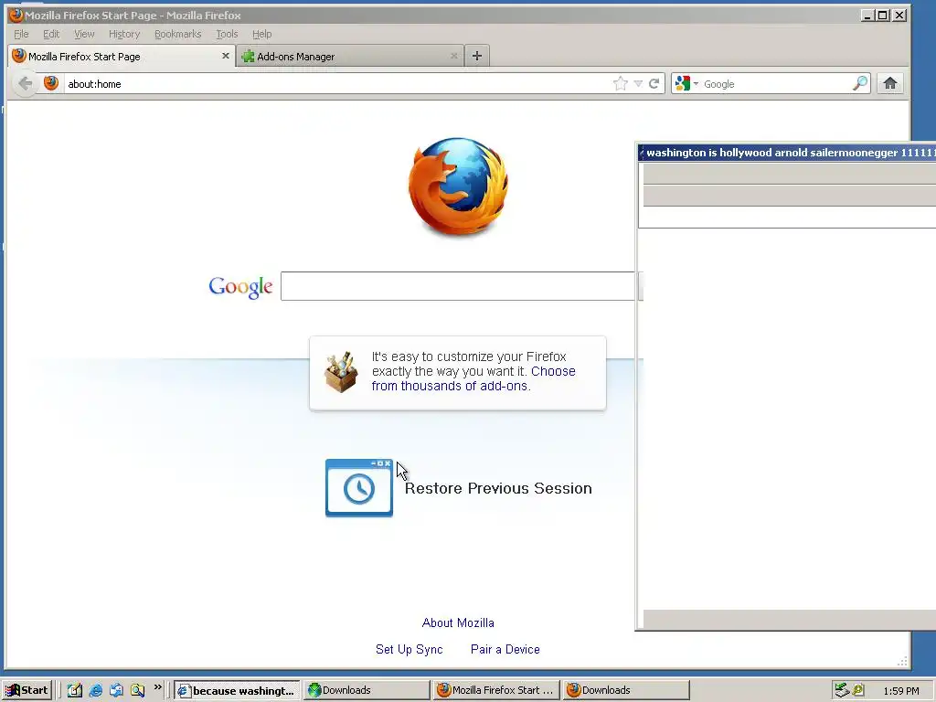The image size is (936, 702).
Task: Click the Show Desktop quick launch icon
Action: [116, 690]
